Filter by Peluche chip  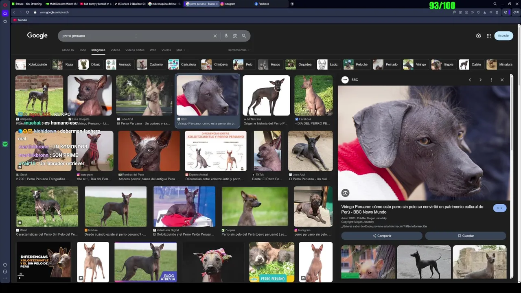(x=356, y=64)
